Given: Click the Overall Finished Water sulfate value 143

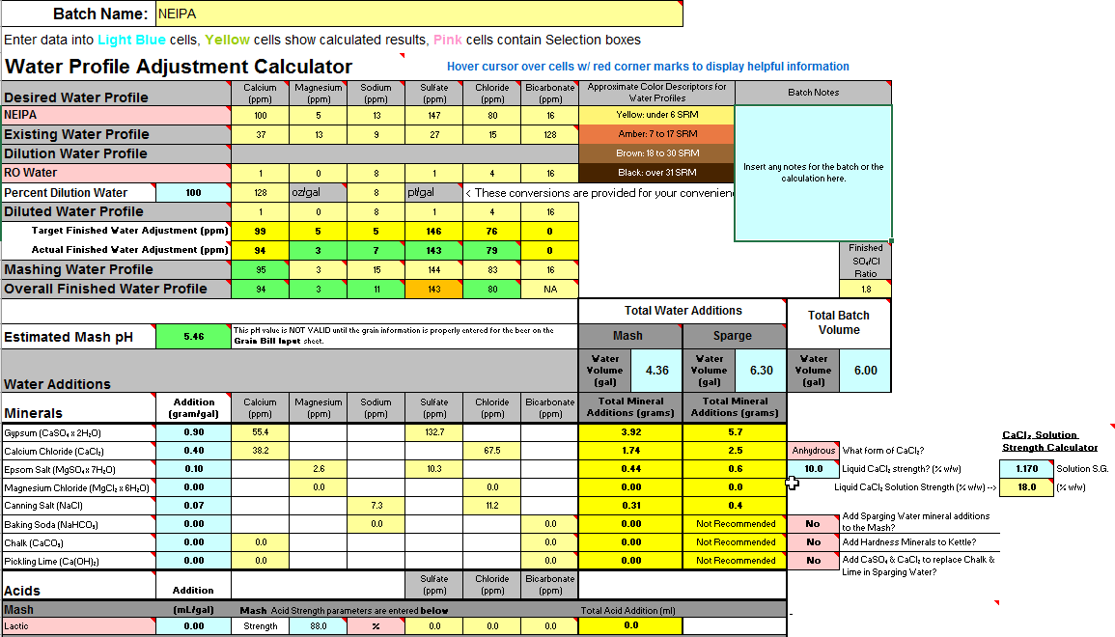Looking at the screenshot, I should coord(433,290).
